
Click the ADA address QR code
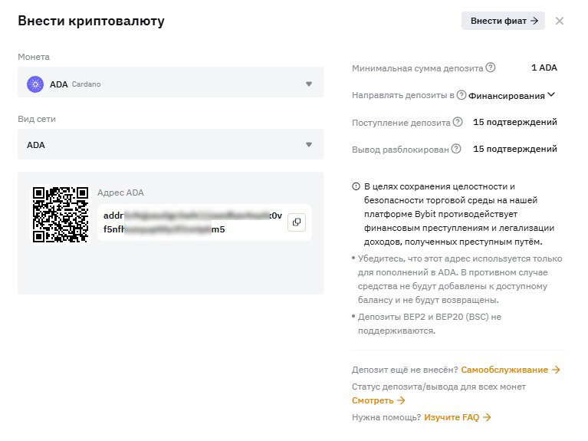pyautogui.click(x=61, y=215)
